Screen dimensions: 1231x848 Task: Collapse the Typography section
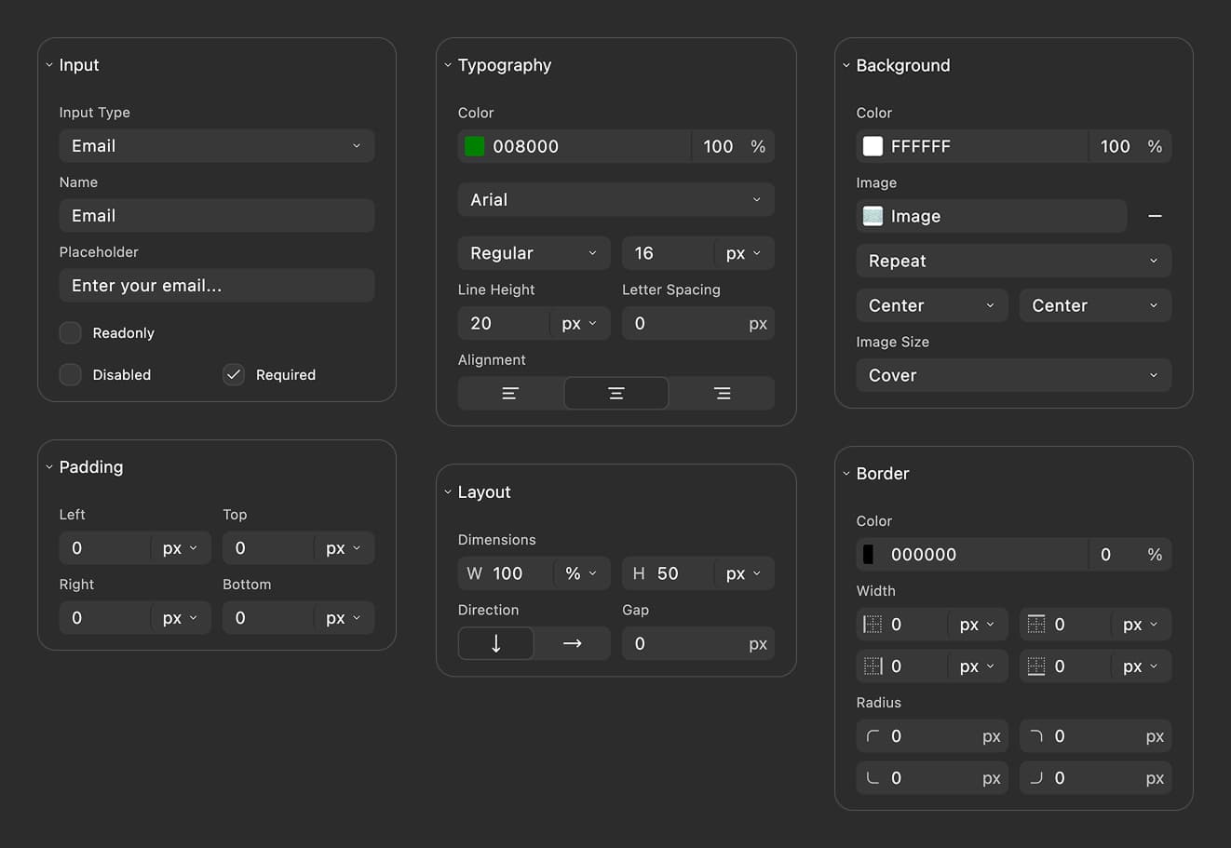447,65
